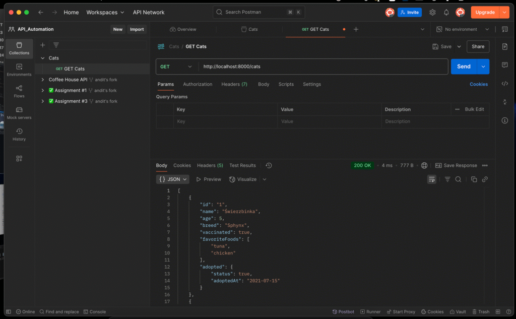Open Console in the status bar
This screenshot has width=516, height=319.
coord(95,312)
